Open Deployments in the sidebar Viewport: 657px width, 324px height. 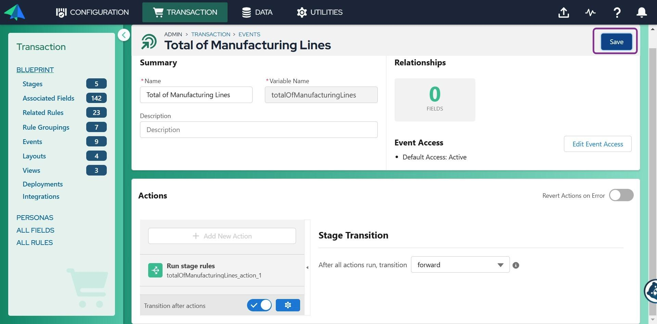coord(43,184)
